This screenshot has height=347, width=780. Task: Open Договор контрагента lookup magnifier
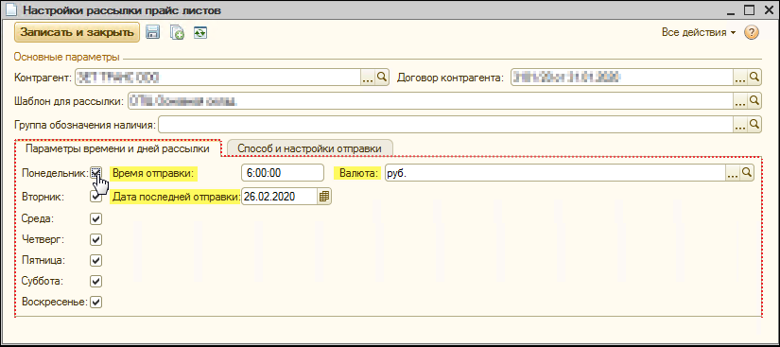(x=754, y=77)
